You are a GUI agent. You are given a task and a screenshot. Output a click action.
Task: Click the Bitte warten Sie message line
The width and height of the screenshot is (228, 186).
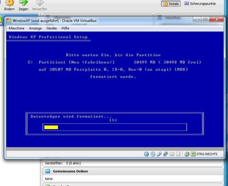[x=113, y=55]
